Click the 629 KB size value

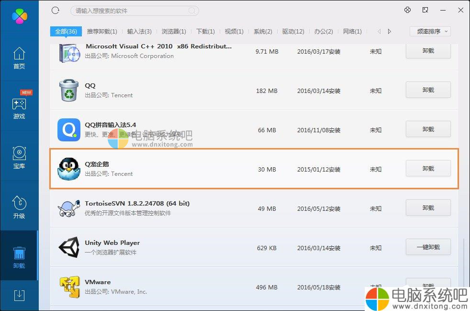pos(267,248)
